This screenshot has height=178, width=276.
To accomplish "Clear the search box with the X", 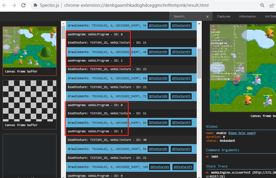I will pos(207,17).
